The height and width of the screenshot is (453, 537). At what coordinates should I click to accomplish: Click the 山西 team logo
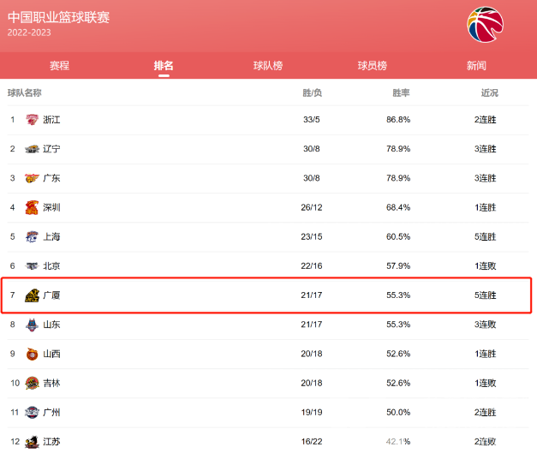(32, 354)
